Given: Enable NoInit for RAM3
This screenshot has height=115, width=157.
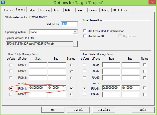Looking at the screenshot, I should pos(145,78).
